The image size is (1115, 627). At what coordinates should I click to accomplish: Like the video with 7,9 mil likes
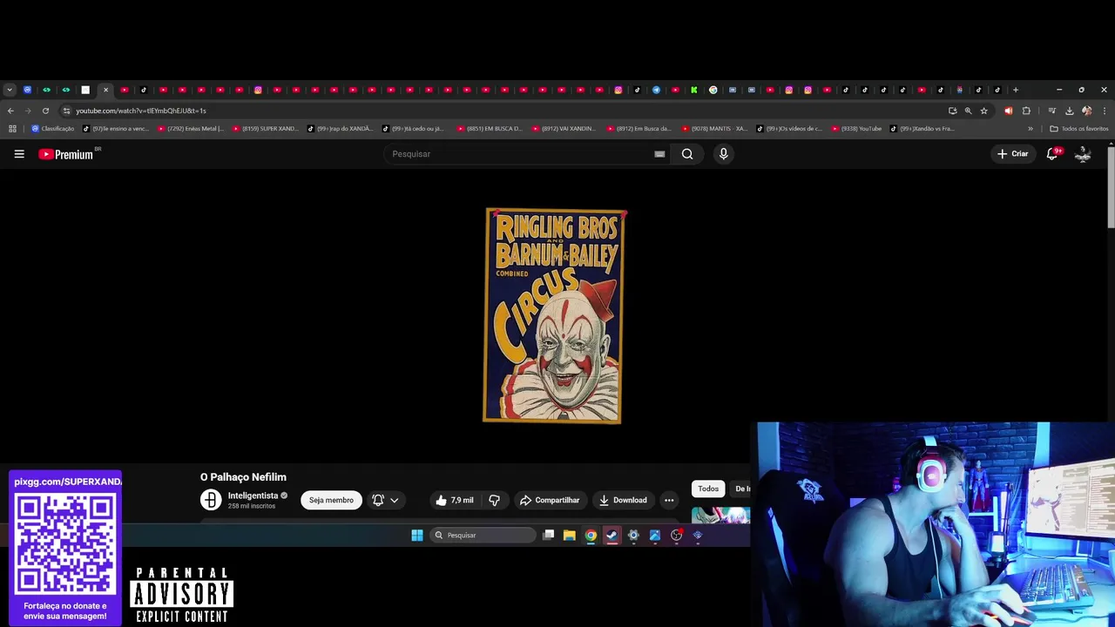(454, 500)
